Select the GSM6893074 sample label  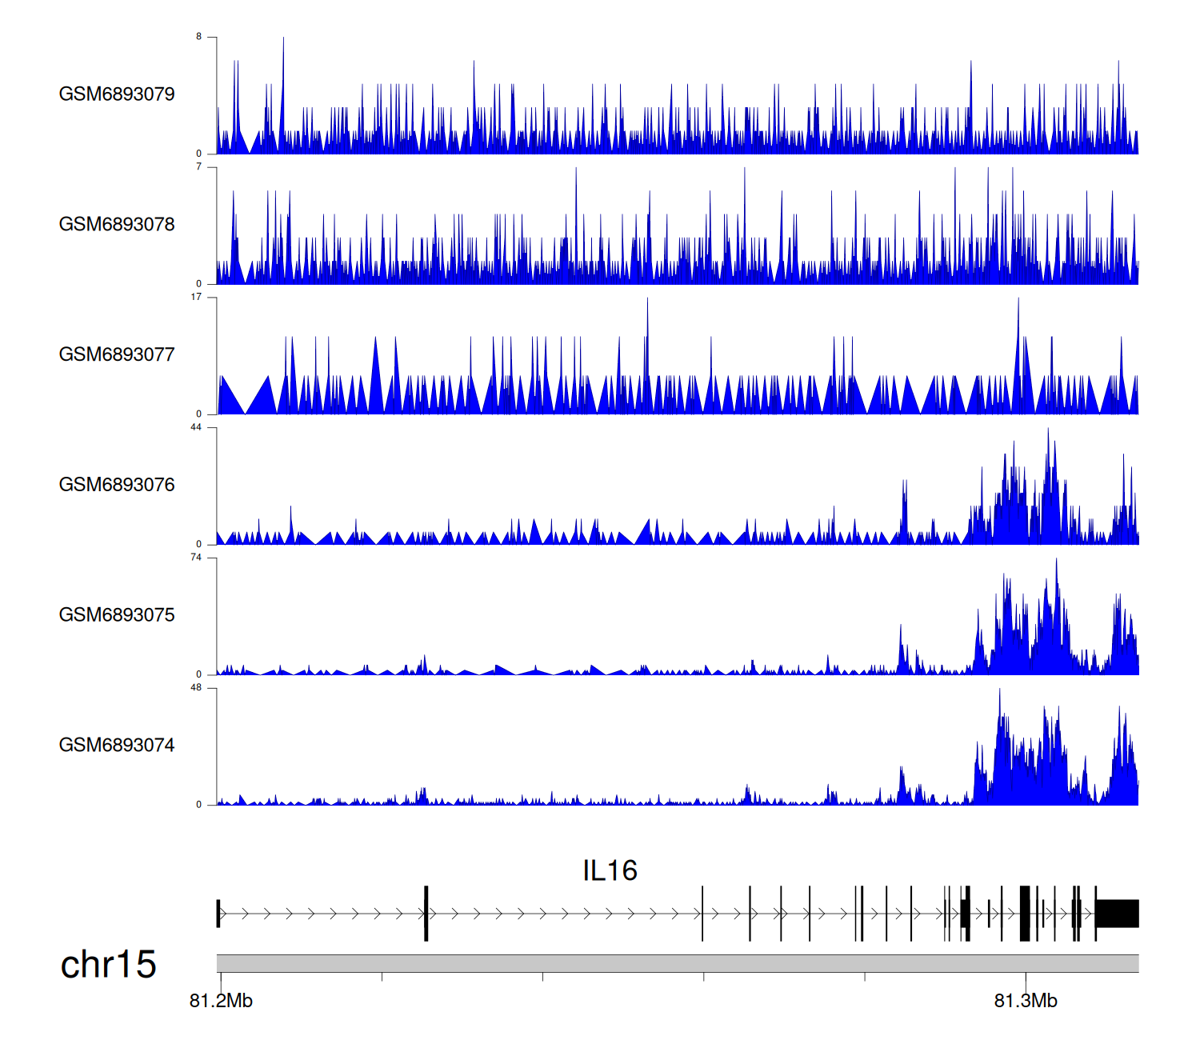(117, 746)
